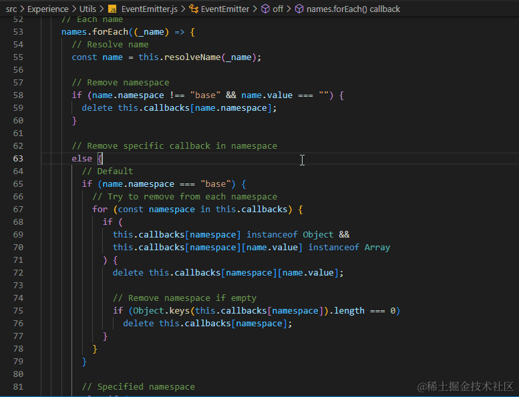
Task: Click "keys" on line 75
Action: pos(180,311)
